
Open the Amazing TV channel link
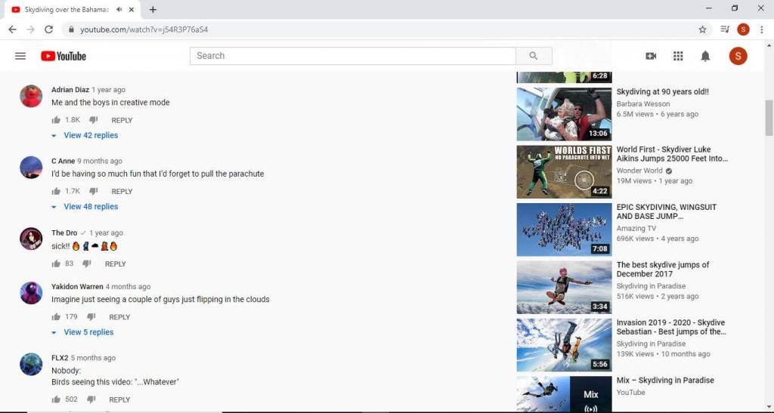tap(636, 228)
